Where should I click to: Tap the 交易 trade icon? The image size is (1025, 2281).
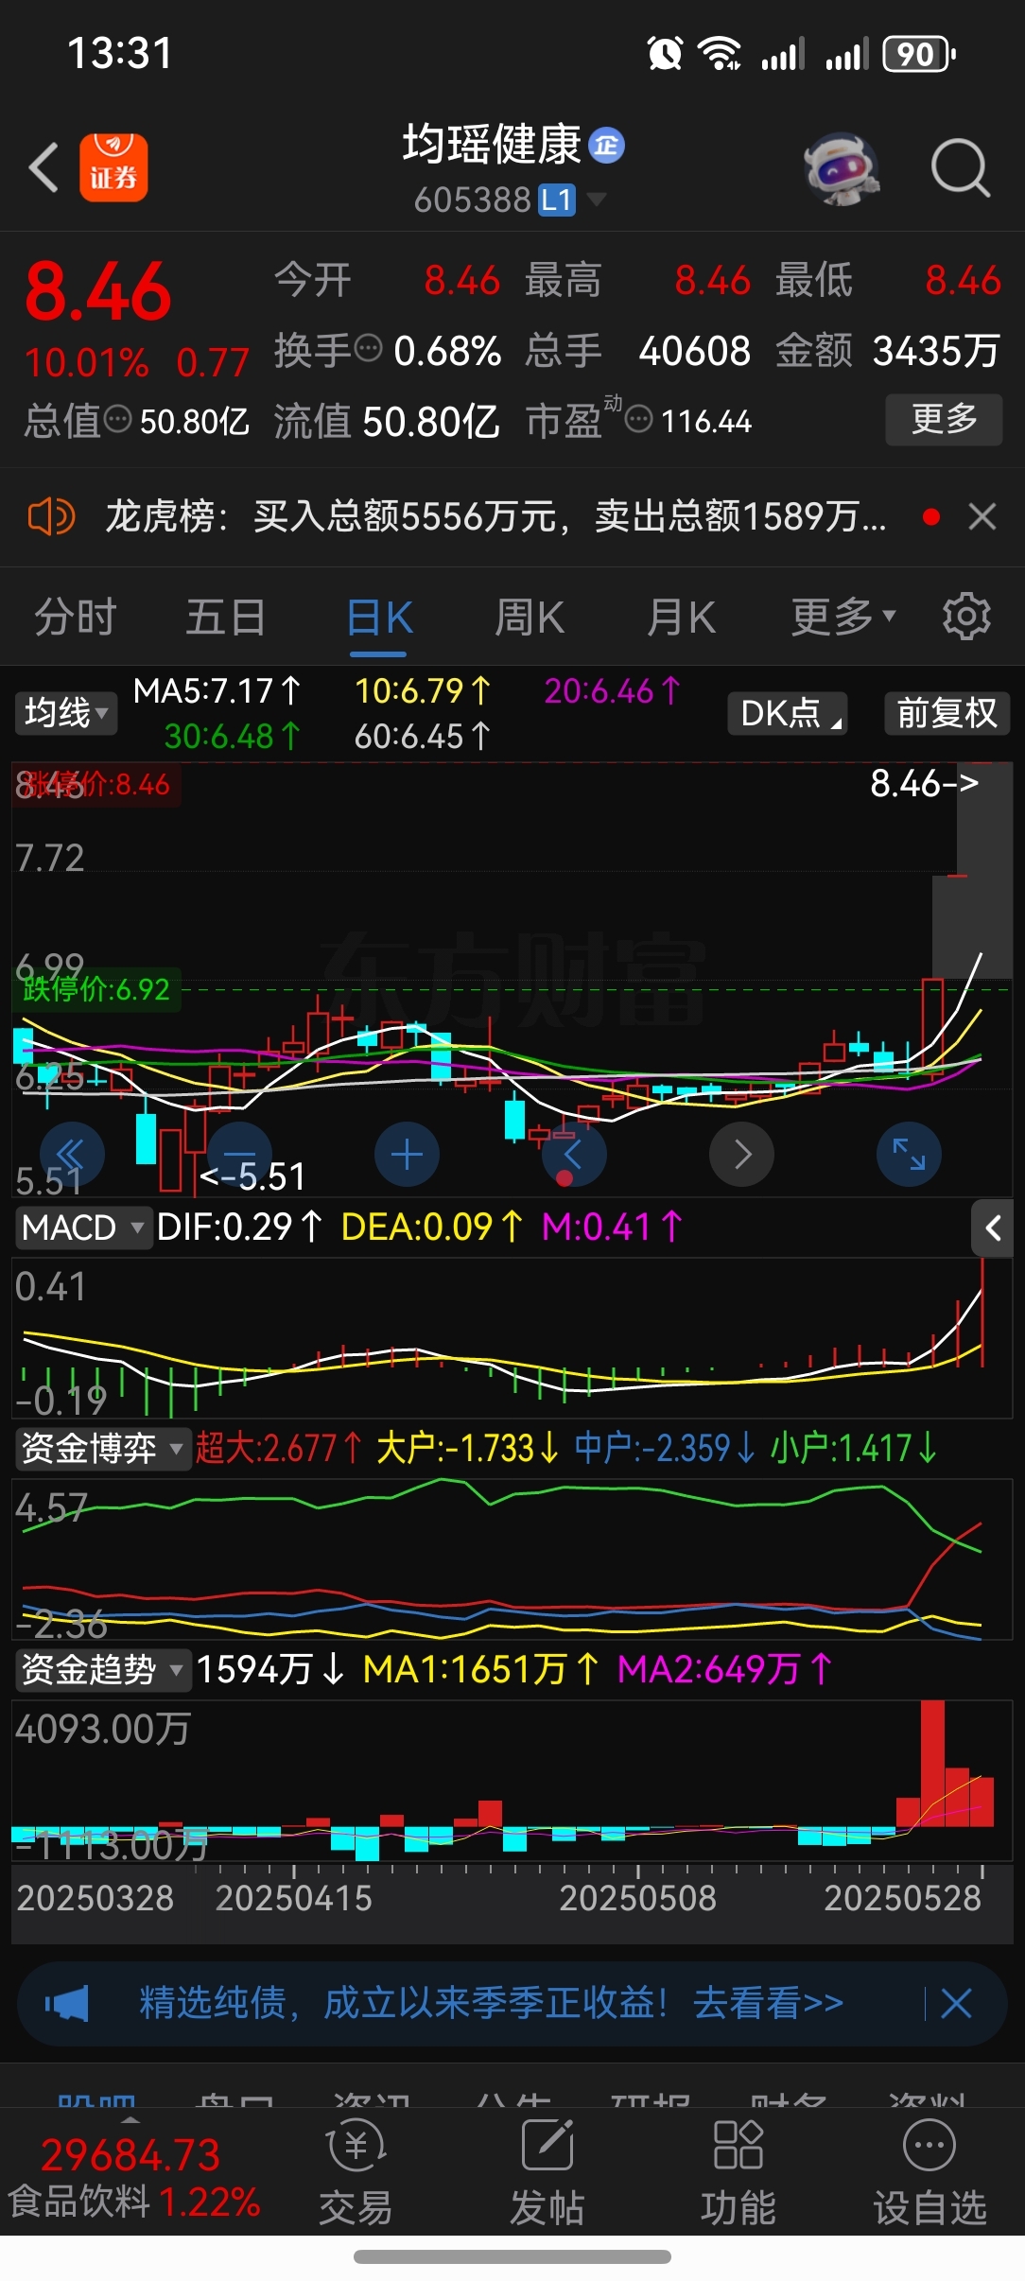coord(356,2172)
